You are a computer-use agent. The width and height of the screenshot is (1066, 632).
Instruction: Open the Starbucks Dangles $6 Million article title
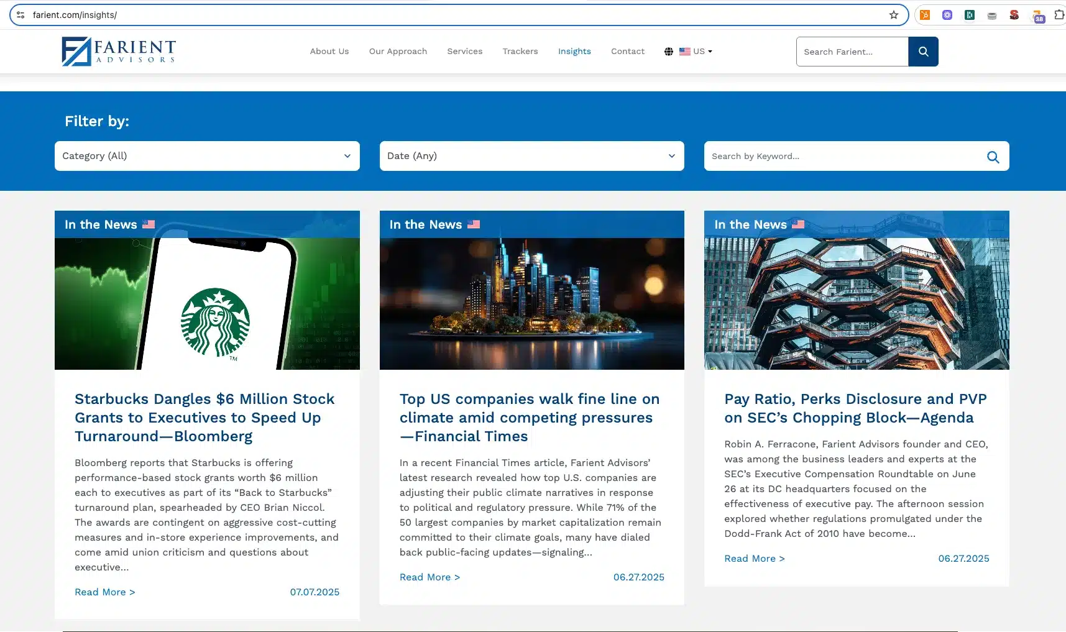[204, 418]
